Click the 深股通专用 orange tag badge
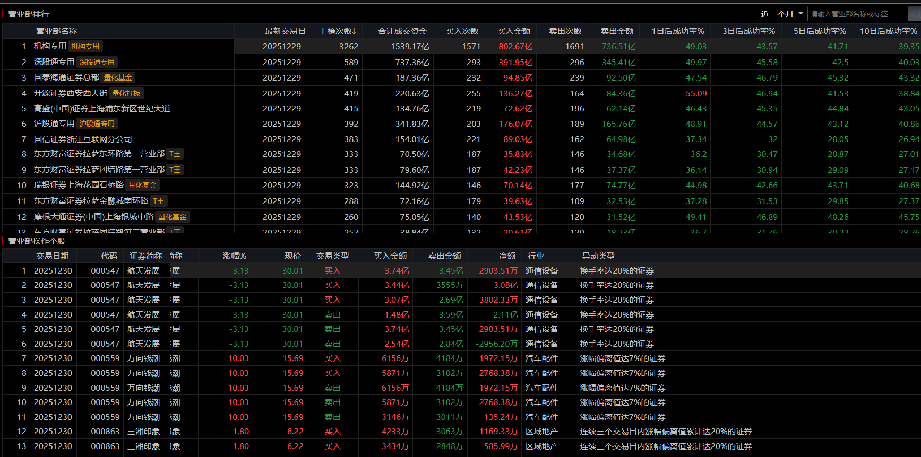Image resolution: width=921 pixels, height=457 pixels. click(97, 63)
